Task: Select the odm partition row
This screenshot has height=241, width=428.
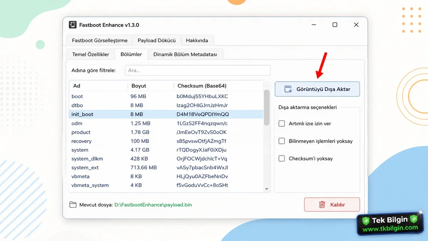Action: (166, 123)
